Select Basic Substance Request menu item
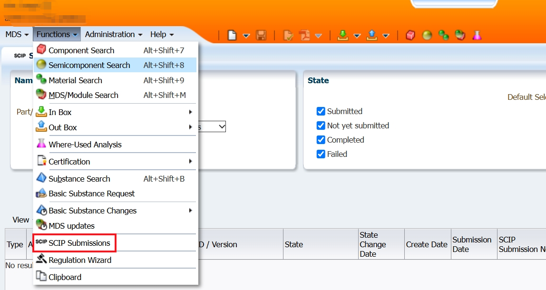The width and height of the screenshot is (546, 290). point(115,193)
